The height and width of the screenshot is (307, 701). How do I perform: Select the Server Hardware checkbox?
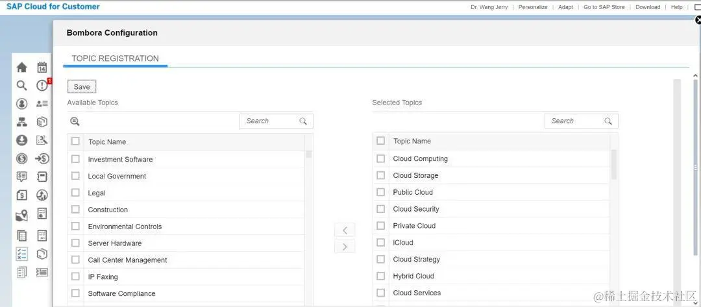coord(75,243)
